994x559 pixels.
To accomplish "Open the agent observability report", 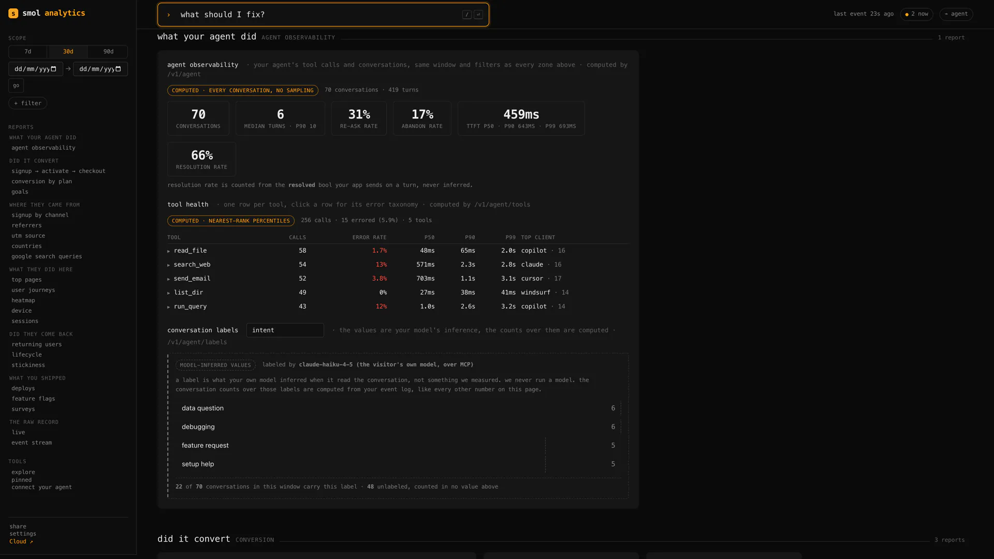I will pyautogui.click(x=43, y=148).
